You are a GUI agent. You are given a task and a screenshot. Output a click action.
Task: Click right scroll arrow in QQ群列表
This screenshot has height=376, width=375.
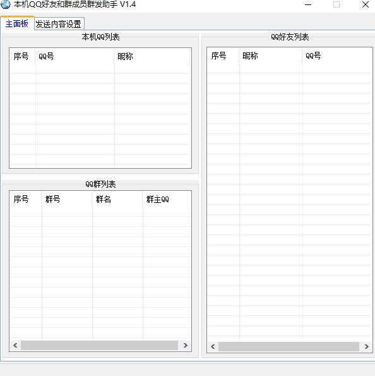pyautogui.click(x=185, y=345)
